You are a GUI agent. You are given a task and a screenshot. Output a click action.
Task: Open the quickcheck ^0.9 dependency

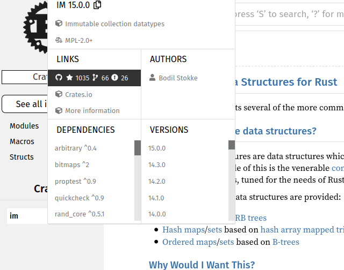80,198
